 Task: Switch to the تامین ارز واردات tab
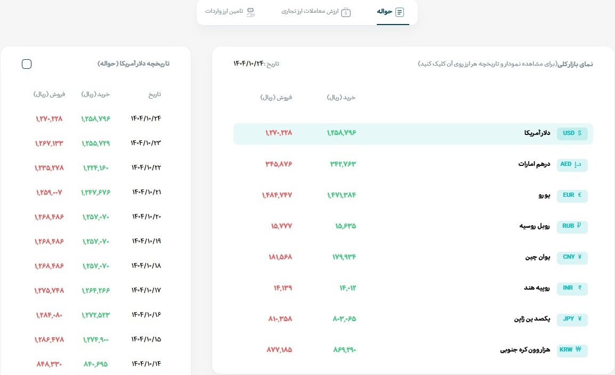(x=229, y=11)
